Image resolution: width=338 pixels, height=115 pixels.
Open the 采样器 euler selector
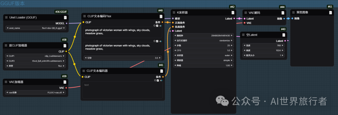(x=203, y=55)
